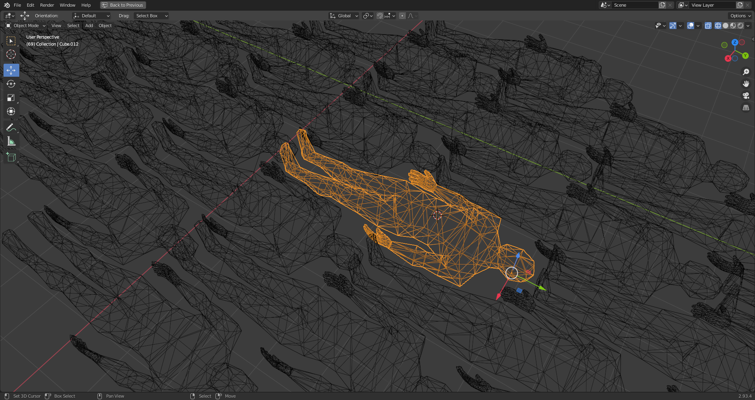Screen dimensions: 755x400
Task: Click the zoom view magnifier icon
Action: [x=746, y=72]
